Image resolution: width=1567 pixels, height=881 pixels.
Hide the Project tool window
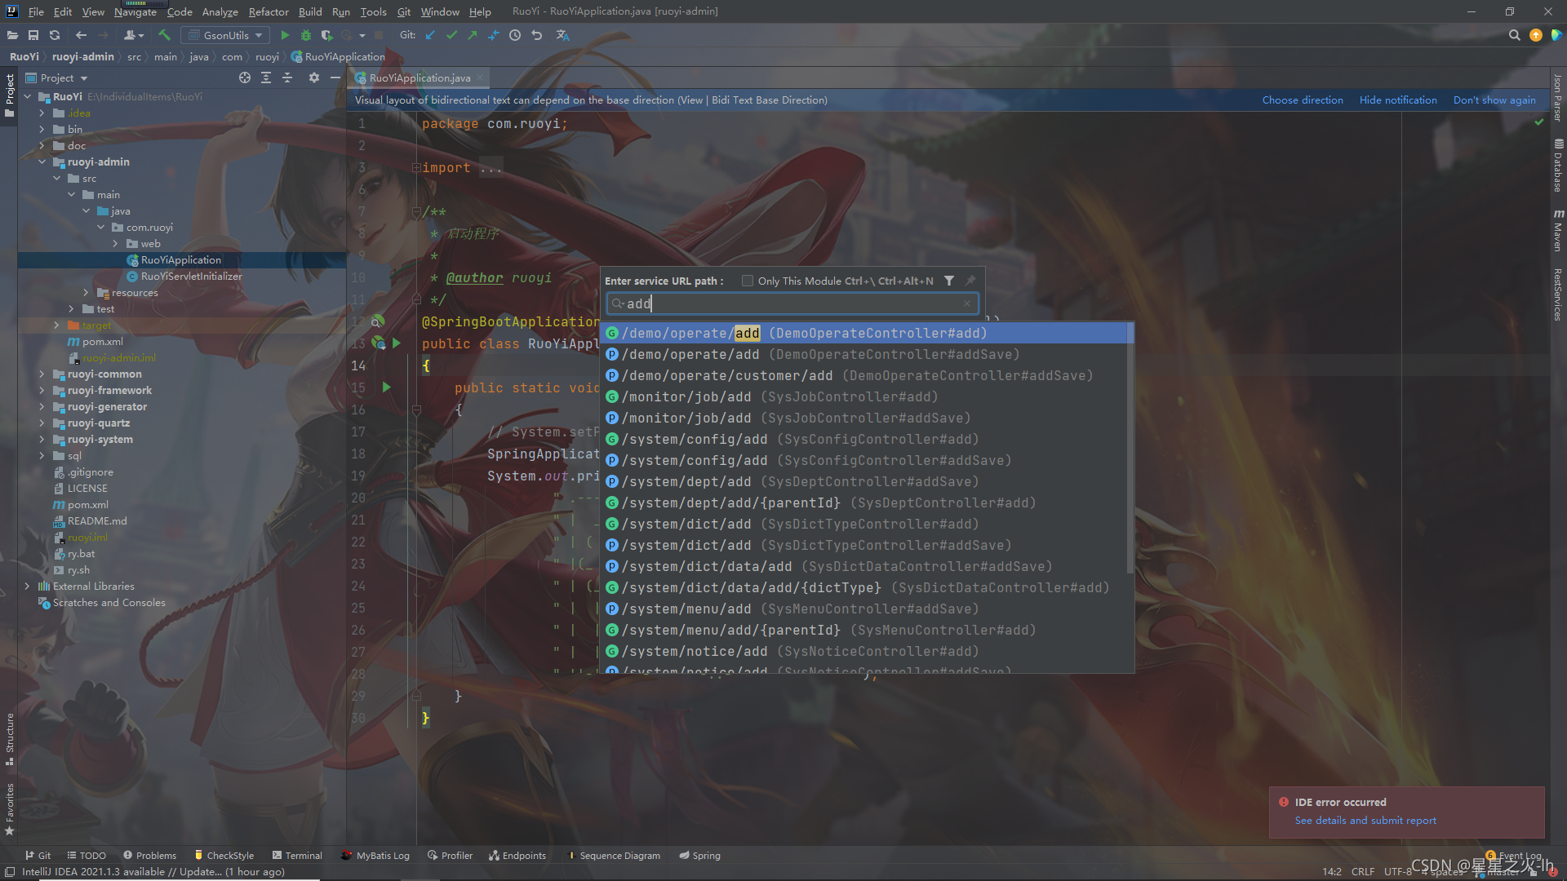tap(335, 77)
